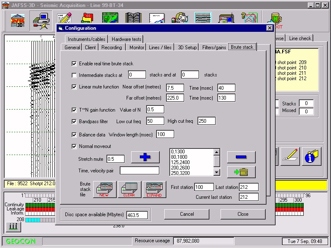
Task: Open the question mark help toolbar icon
Action: pos(249,18)
